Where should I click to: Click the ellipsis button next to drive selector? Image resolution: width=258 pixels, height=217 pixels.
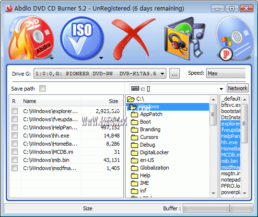175,73
